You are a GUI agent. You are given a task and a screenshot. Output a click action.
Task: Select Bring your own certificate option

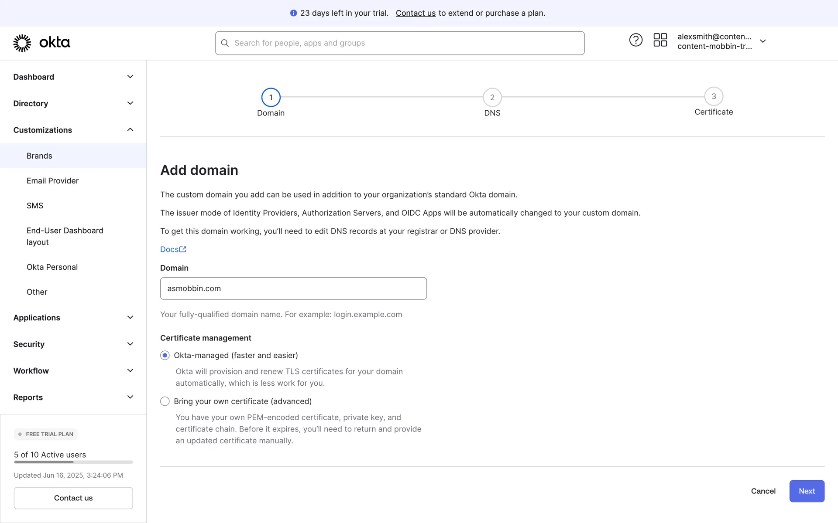coord(165,401)
